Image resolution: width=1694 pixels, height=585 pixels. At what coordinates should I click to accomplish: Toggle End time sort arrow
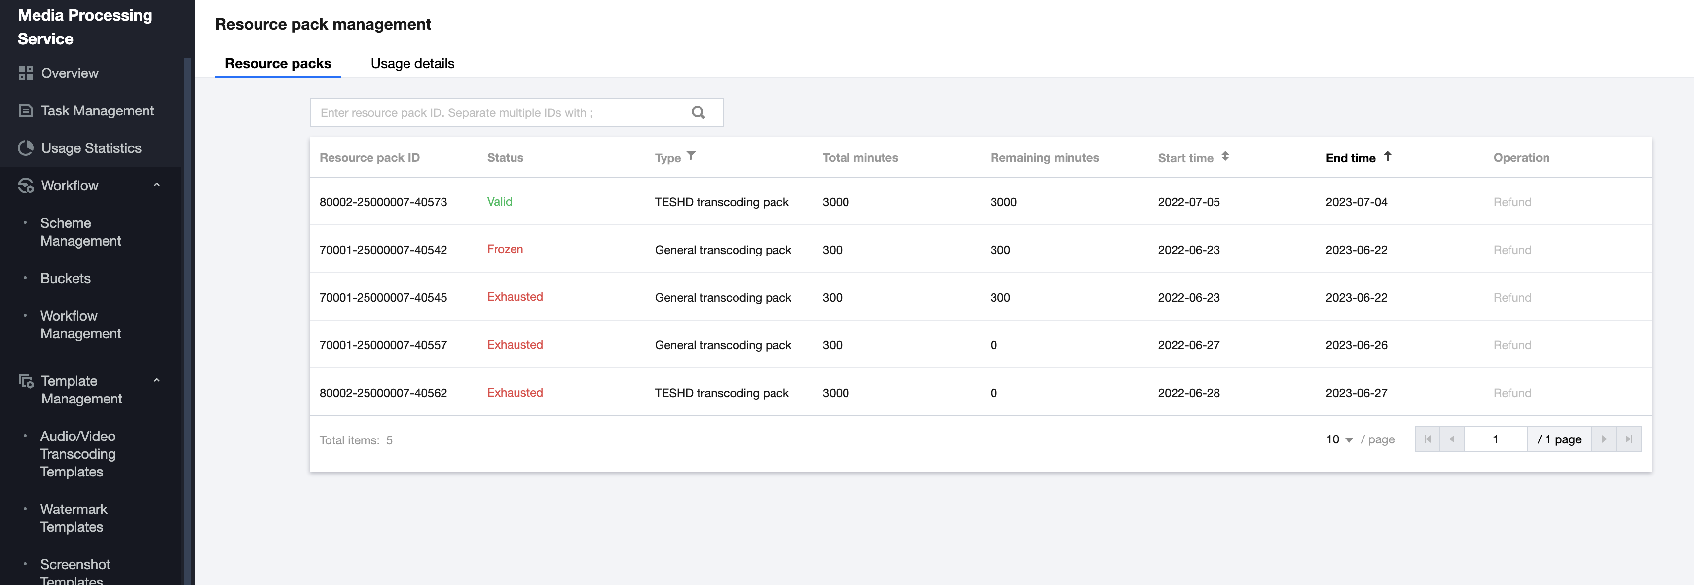tap(1387, 156)
